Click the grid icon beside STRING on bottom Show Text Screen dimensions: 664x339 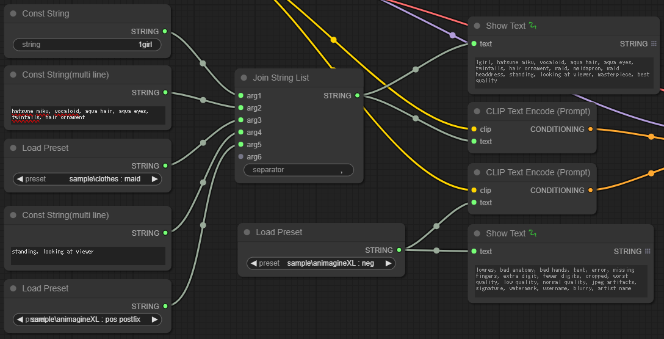coord(648,251)
